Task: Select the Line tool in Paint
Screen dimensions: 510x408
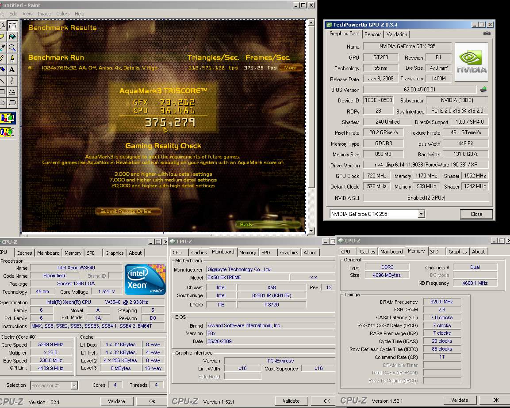Action: pyautogui.click(x=2, y=80)
